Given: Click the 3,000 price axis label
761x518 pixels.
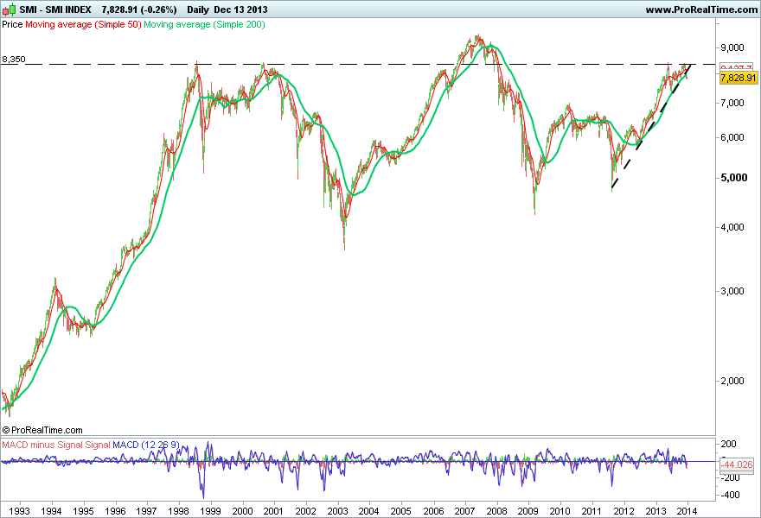Looking at the screenshot, I should click(732, 291).
